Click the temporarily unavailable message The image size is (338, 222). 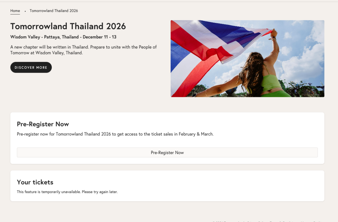click(67, 192)
